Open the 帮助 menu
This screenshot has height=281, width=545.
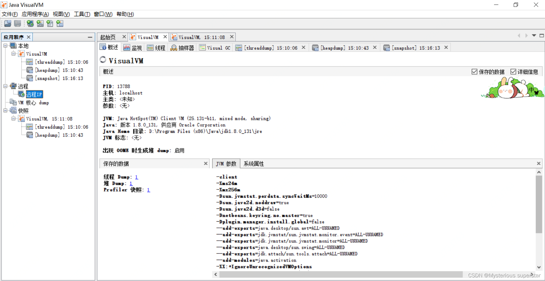125,14
